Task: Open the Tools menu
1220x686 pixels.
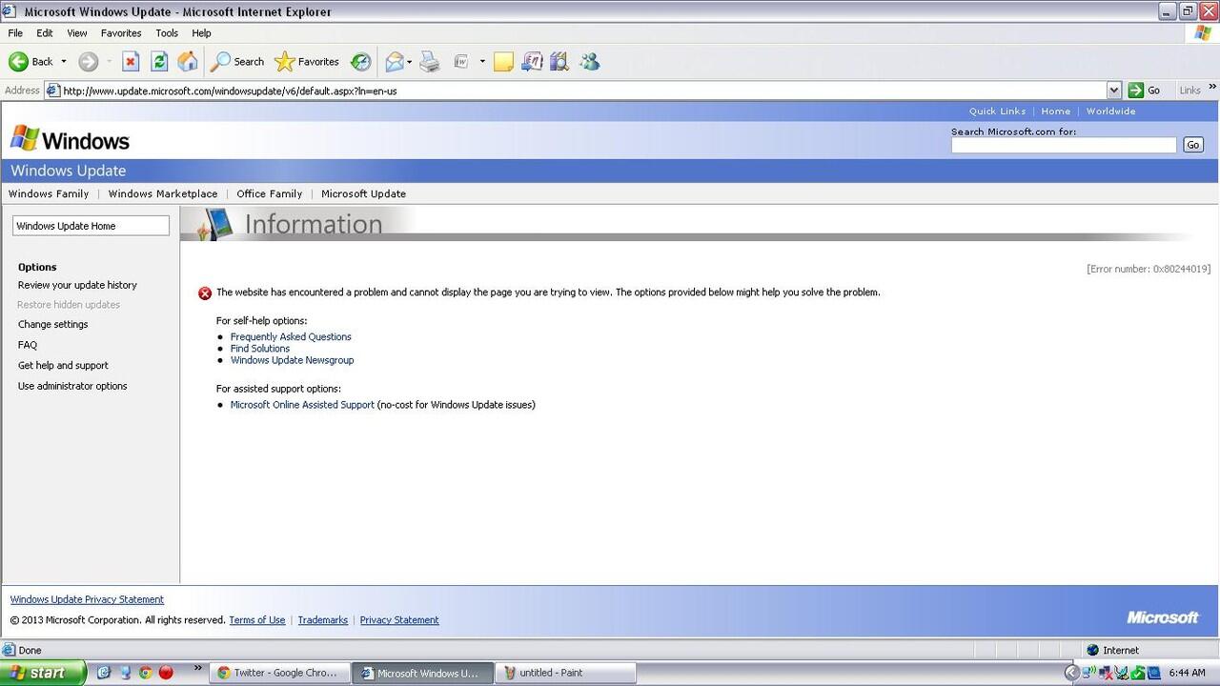Action: (x=167, y=33)
